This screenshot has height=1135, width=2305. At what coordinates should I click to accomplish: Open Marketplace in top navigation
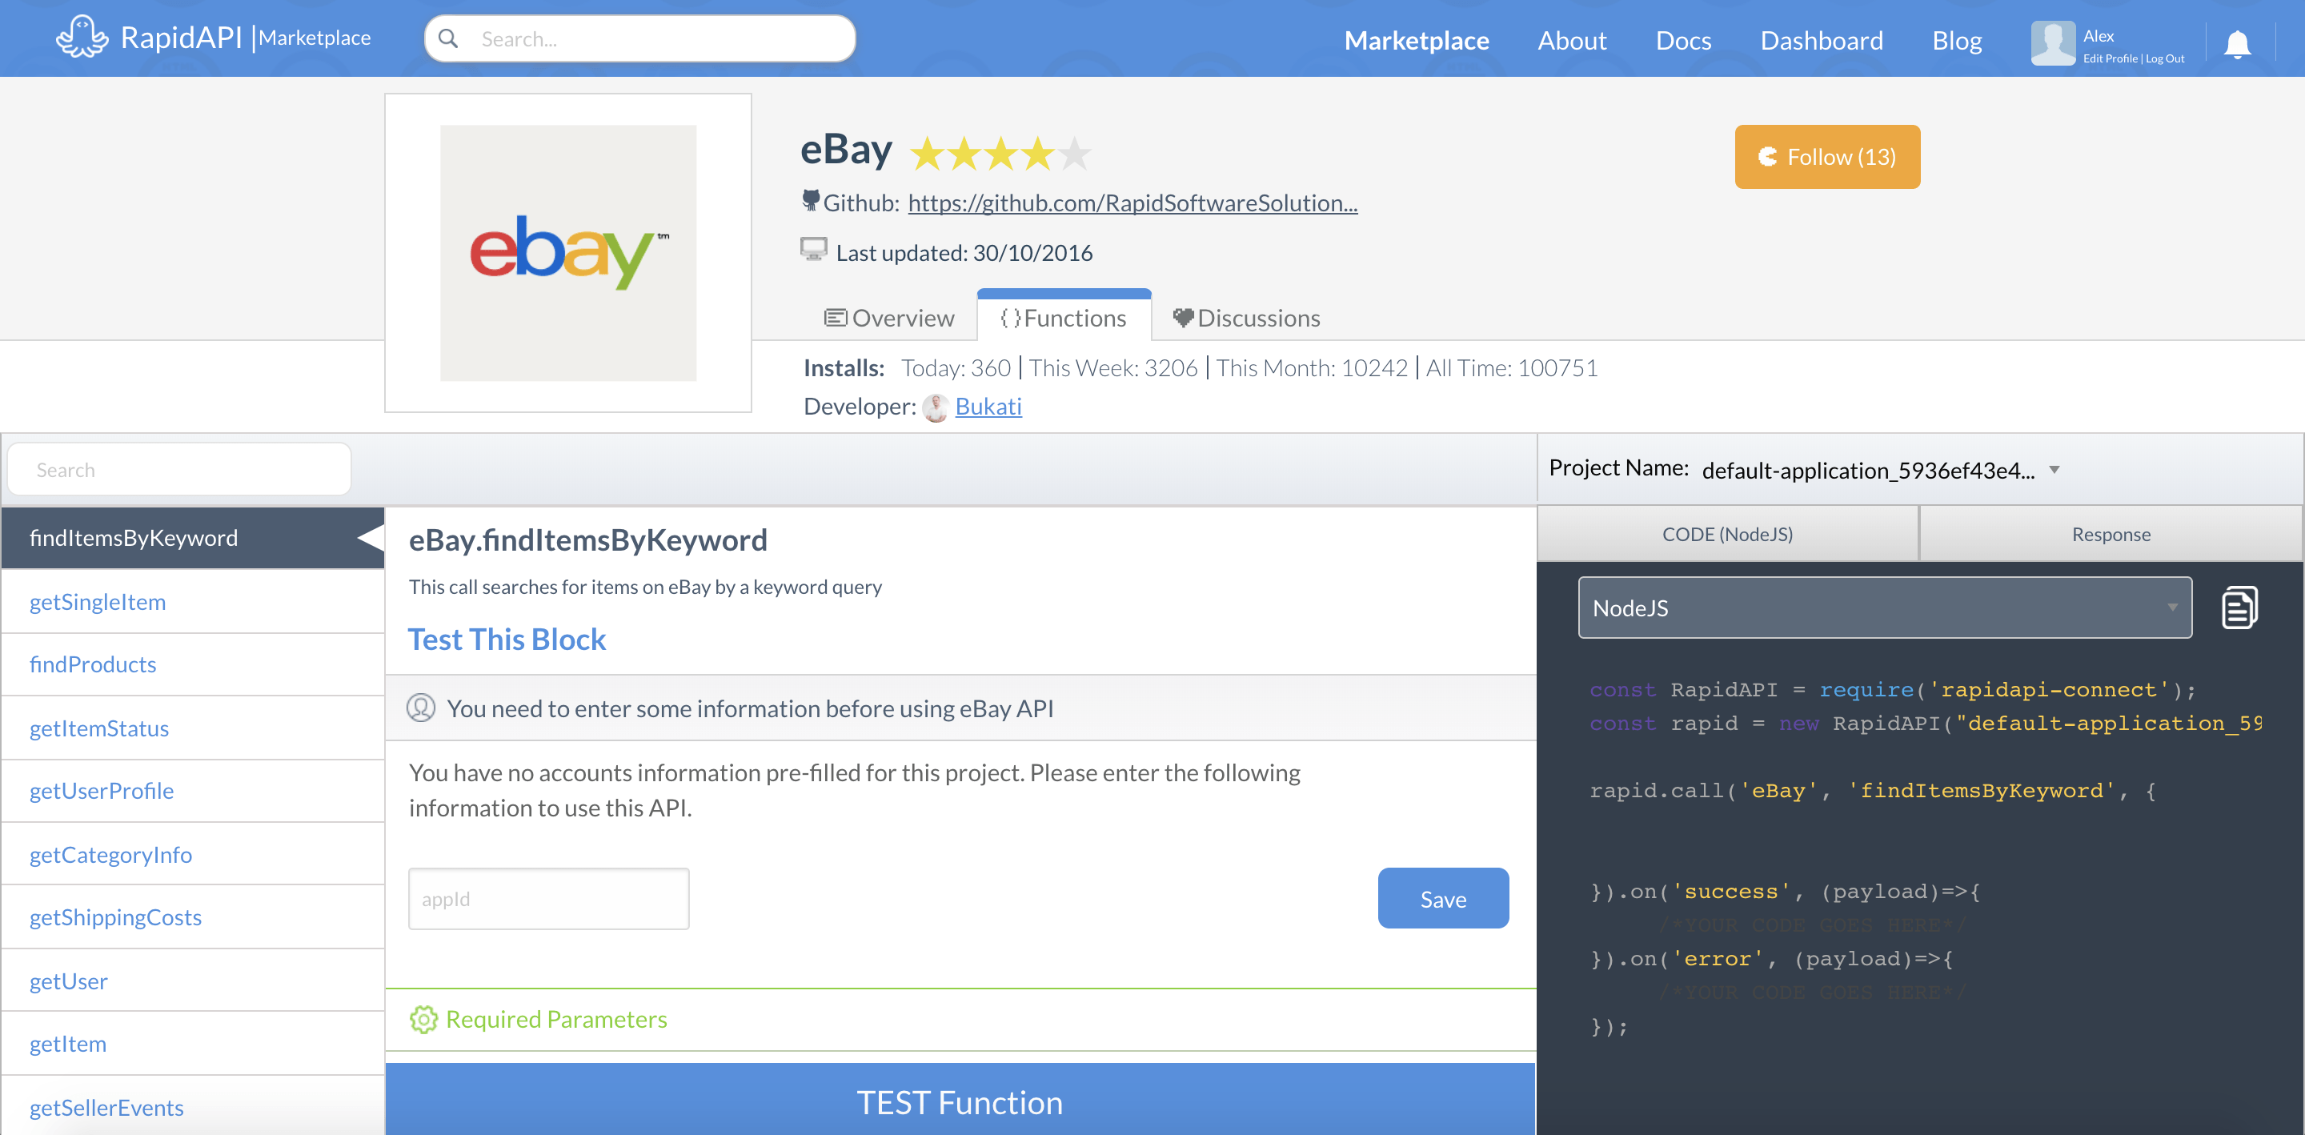(x=1417, y=40)
